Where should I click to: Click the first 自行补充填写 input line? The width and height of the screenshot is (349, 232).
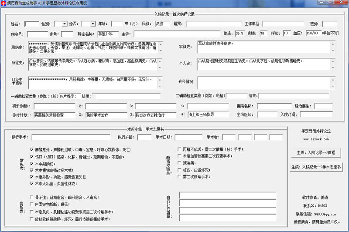[x=227, y=195]
